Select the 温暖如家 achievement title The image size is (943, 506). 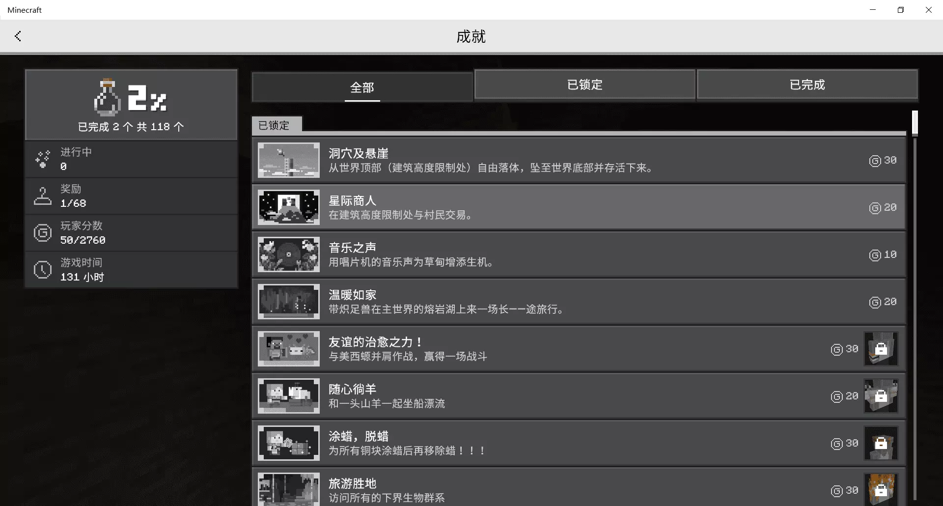(353, 295)
